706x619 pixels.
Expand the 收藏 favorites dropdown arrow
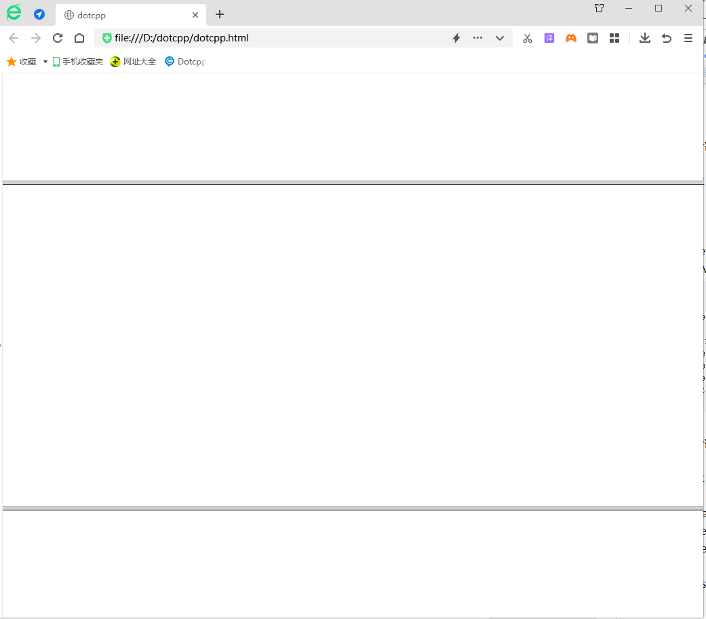tap(45, 62)
